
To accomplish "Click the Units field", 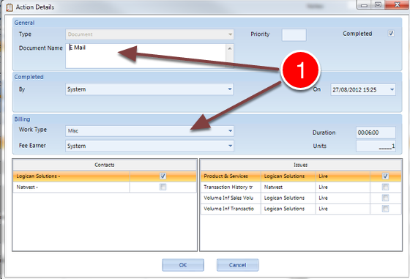I will tap(376, 146).
